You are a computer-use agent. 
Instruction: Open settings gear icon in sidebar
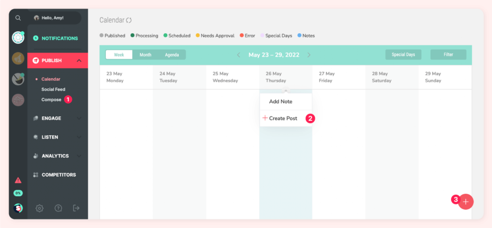[x=39, y=208]
